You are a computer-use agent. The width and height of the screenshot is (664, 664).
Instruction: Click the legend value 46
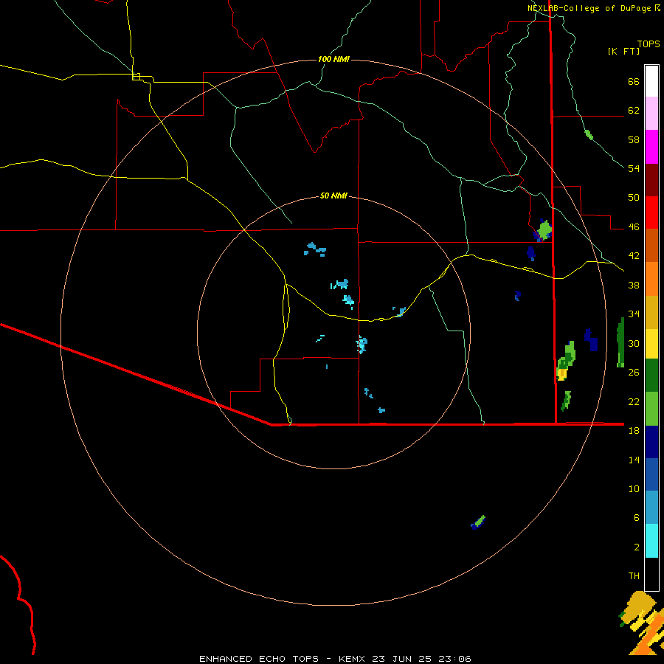[x=634, y=227]
